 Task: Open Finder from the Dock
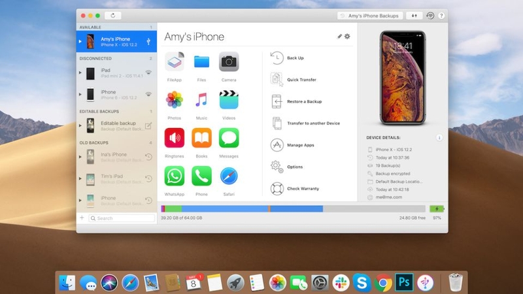[67, 283]
